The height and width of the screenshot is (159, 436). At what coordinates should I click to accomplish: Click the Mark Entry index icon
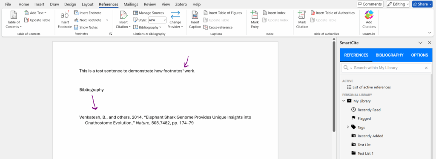(x=255, y=15)
